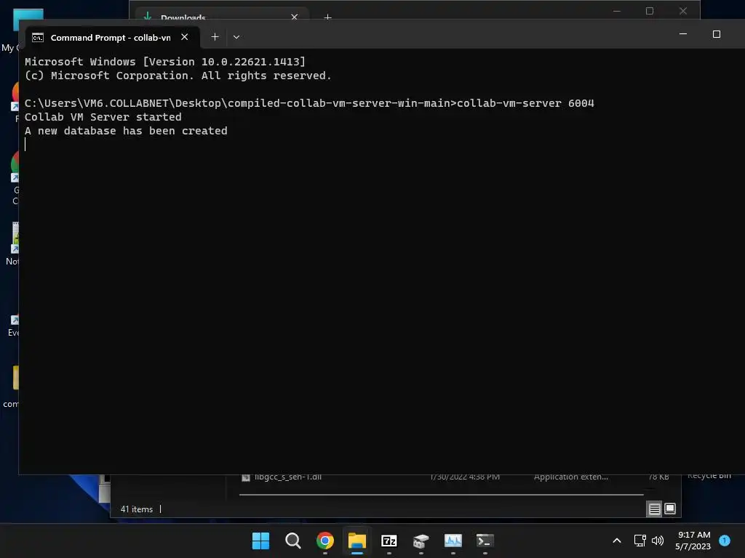Image resolution: width=745 pixels, height=558 pixels.
Task: Click the '(c) Microsoft Corporation. All rights reserved.' line
Action: point(178,76)
